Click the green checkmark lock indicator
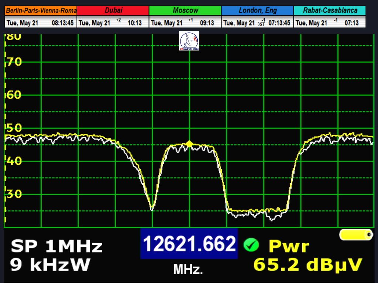378x283 pixels. point(251,244)
